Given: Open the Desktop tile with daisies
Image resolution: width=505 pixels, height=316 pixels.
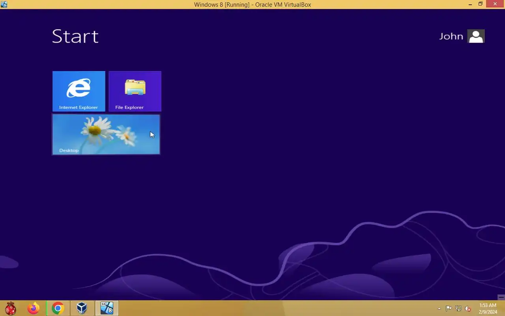Looking at the screenshot, I should 106,134.
